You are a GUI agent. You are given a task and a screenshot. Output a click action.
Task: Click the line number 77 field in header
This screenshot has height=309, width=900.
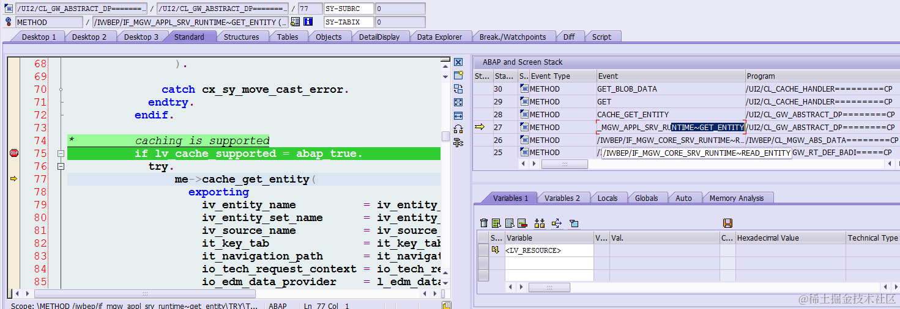point(310,9)
